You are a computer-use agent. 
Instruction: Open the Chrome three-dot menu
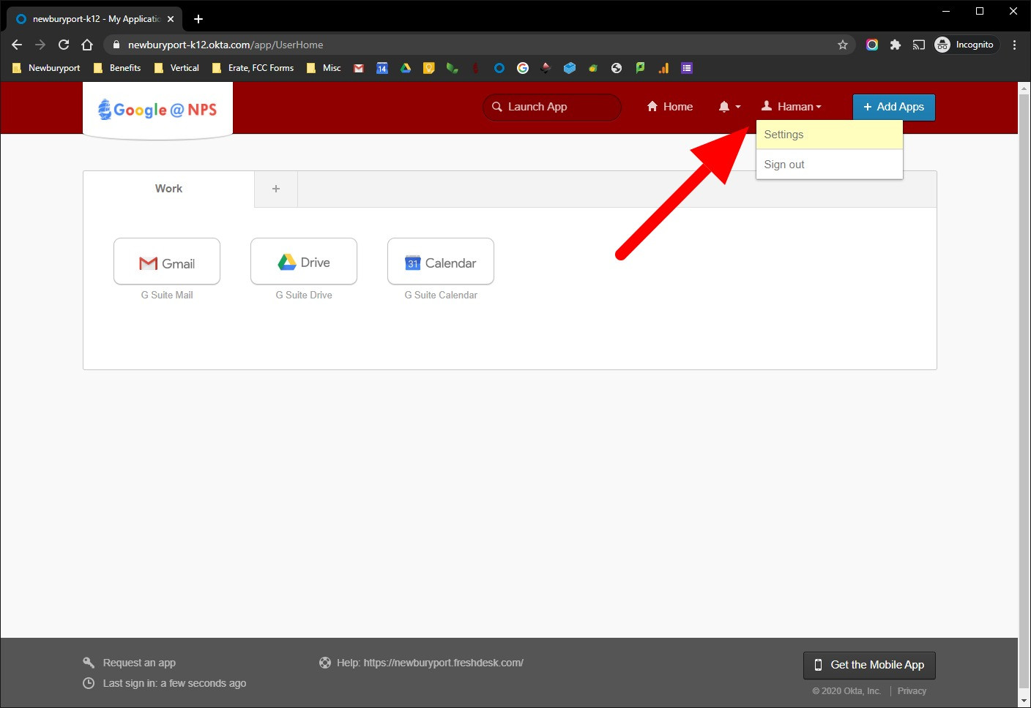[x=1014, y=45]
